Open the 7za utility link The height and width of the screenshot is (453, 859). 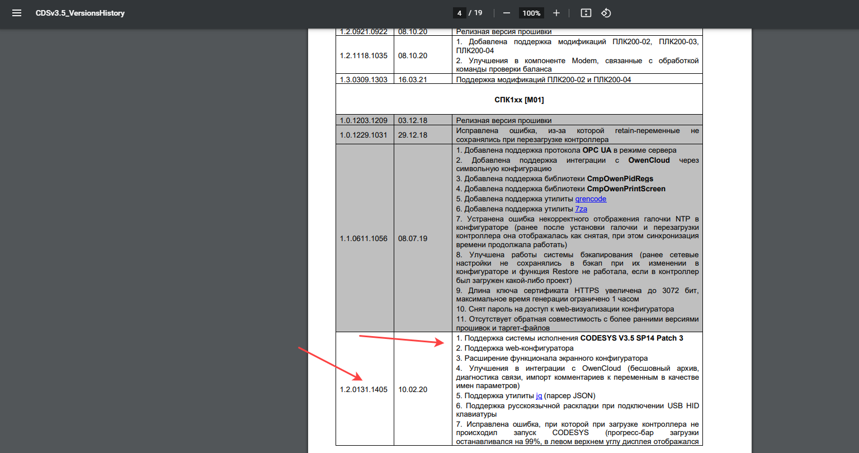(x=581, y=209)
